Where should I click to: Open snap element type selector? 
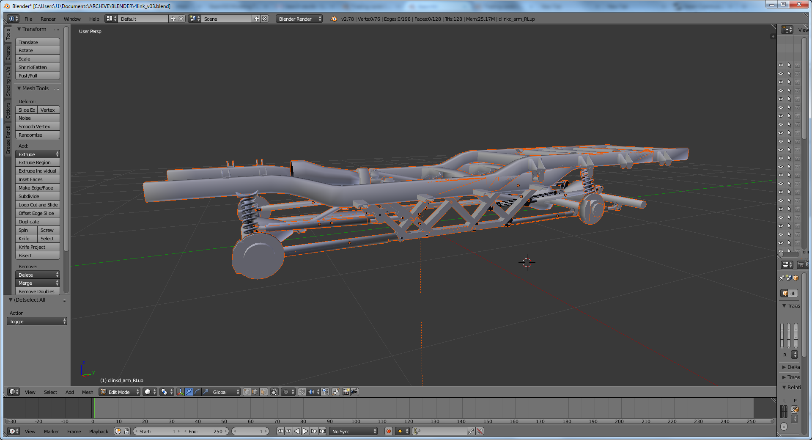click(x=313, y=392)
